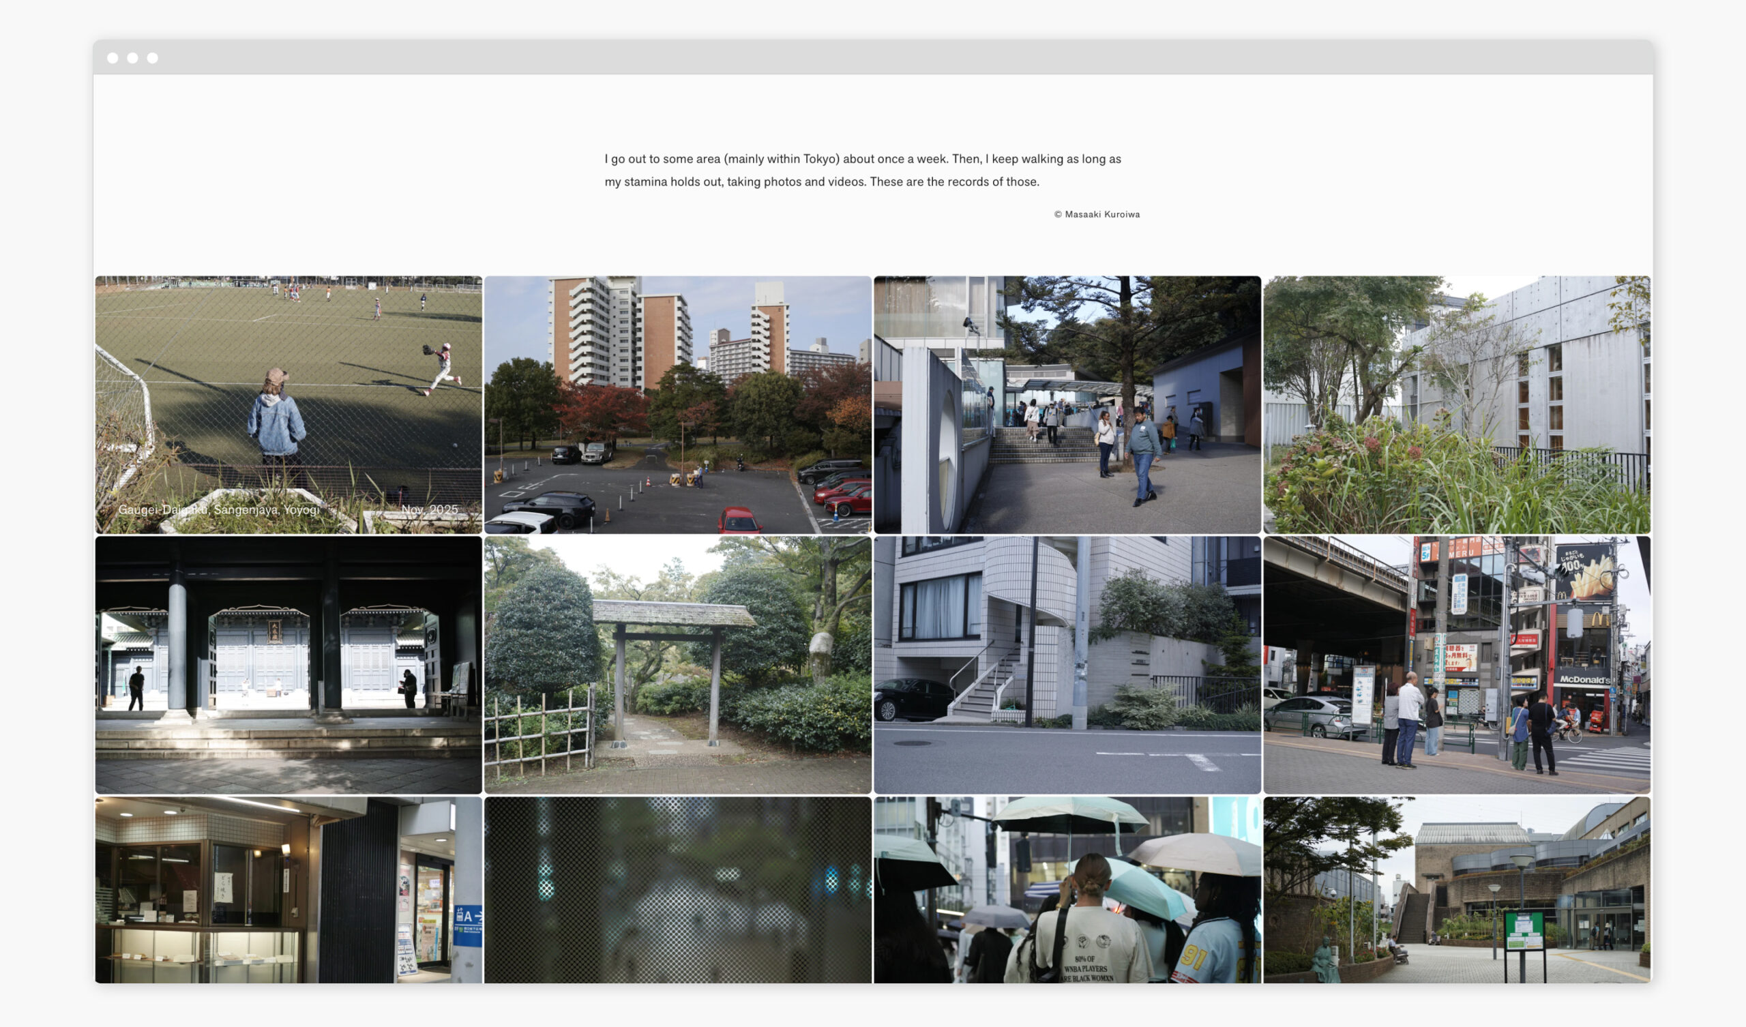
Task: Open the concrete building with plants photo
Action: point(1456,404)
